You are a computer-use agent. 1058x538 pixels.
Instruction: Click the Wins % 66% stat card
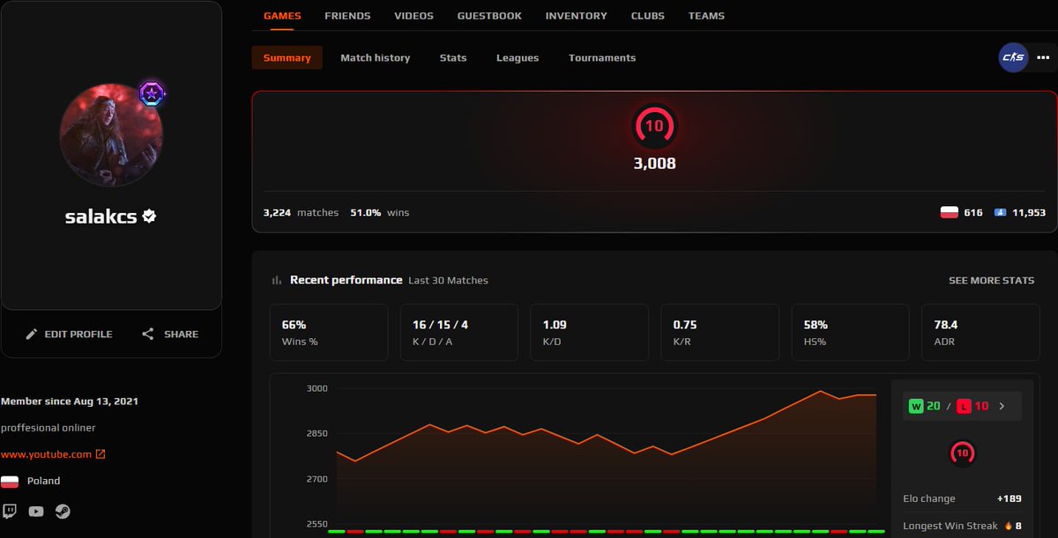tap(329, 333)
